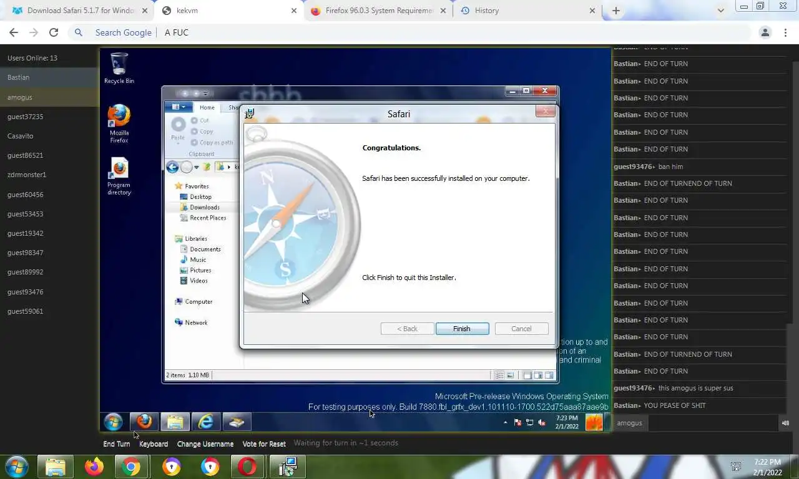
Task: Click Keyboard below the VM
Action: 154,444
